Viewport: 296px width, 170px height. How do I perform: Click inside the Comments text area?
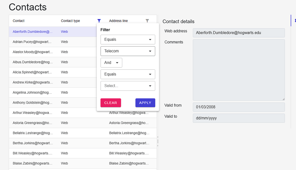tap(239, 69)
